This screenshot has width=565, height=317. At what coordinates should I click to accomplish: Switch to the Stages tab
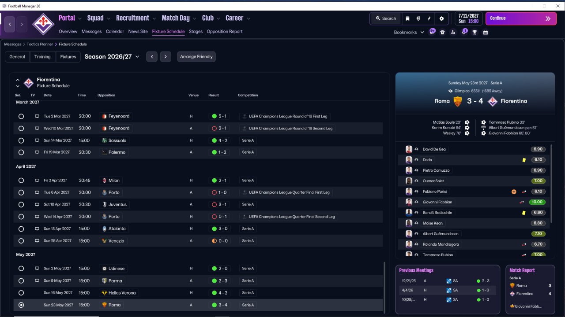[x=196, y=32]
